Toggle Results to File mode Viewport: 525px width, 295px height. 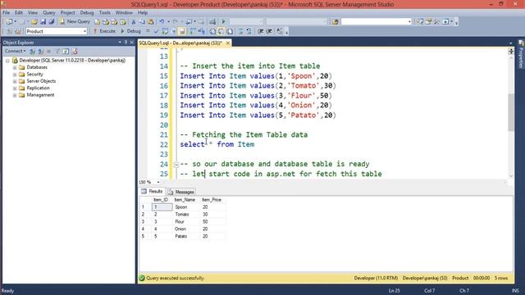[x=230, y=31]
